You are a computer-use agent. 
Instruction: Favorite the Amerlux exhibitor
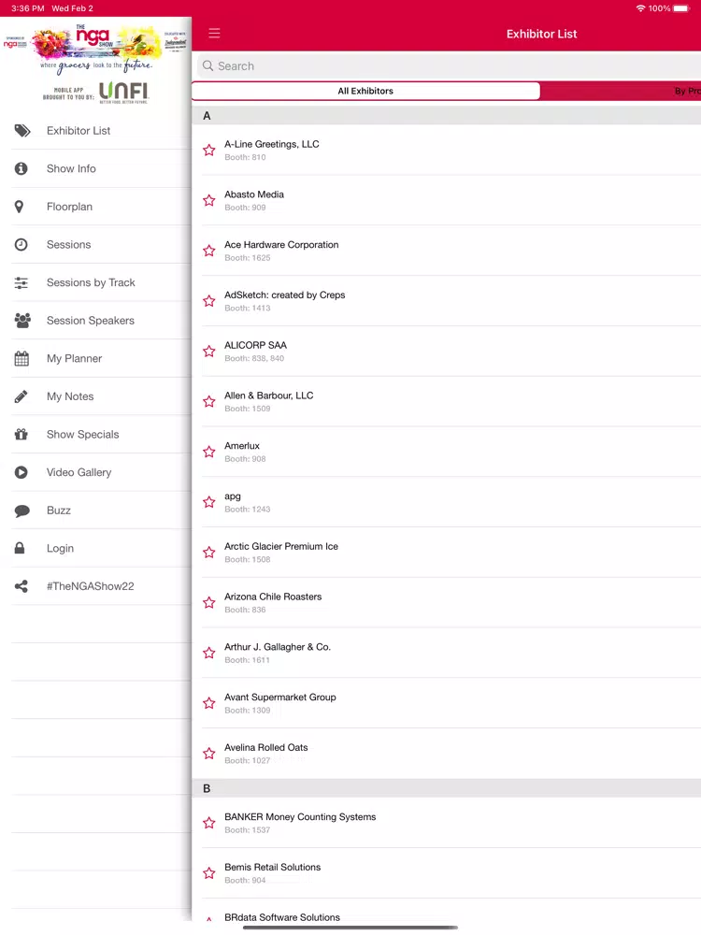point(208,452)
